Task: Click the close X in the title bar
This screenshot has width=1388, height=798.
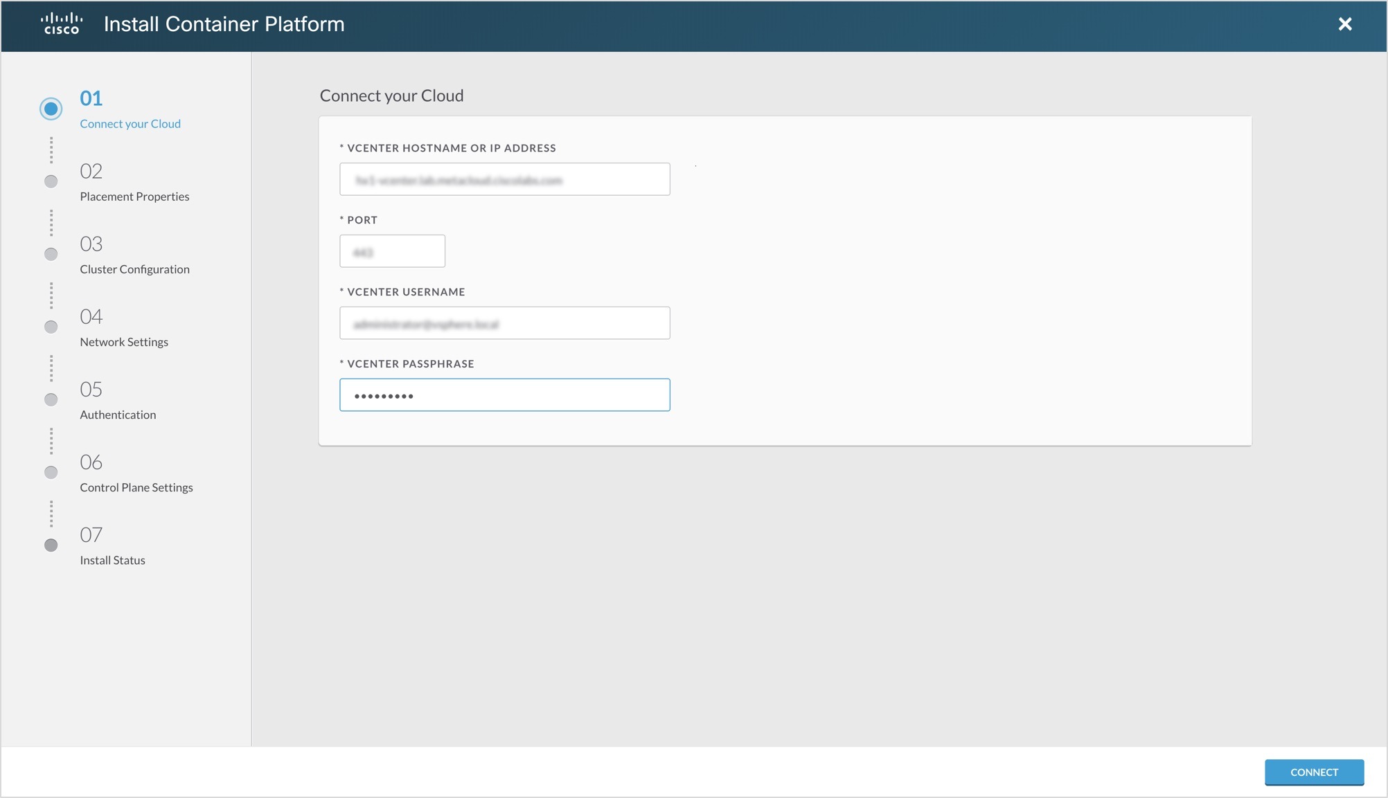Action: [1344, 24]
